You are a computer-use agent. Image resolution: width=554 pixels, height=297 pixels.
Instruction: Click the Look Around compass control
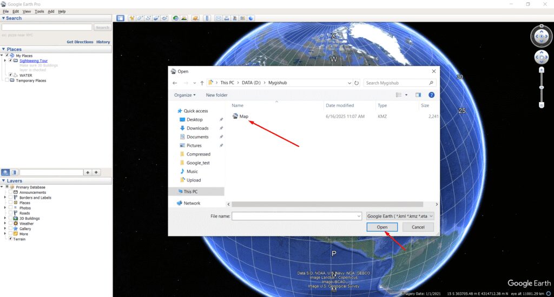pos(541,36)
